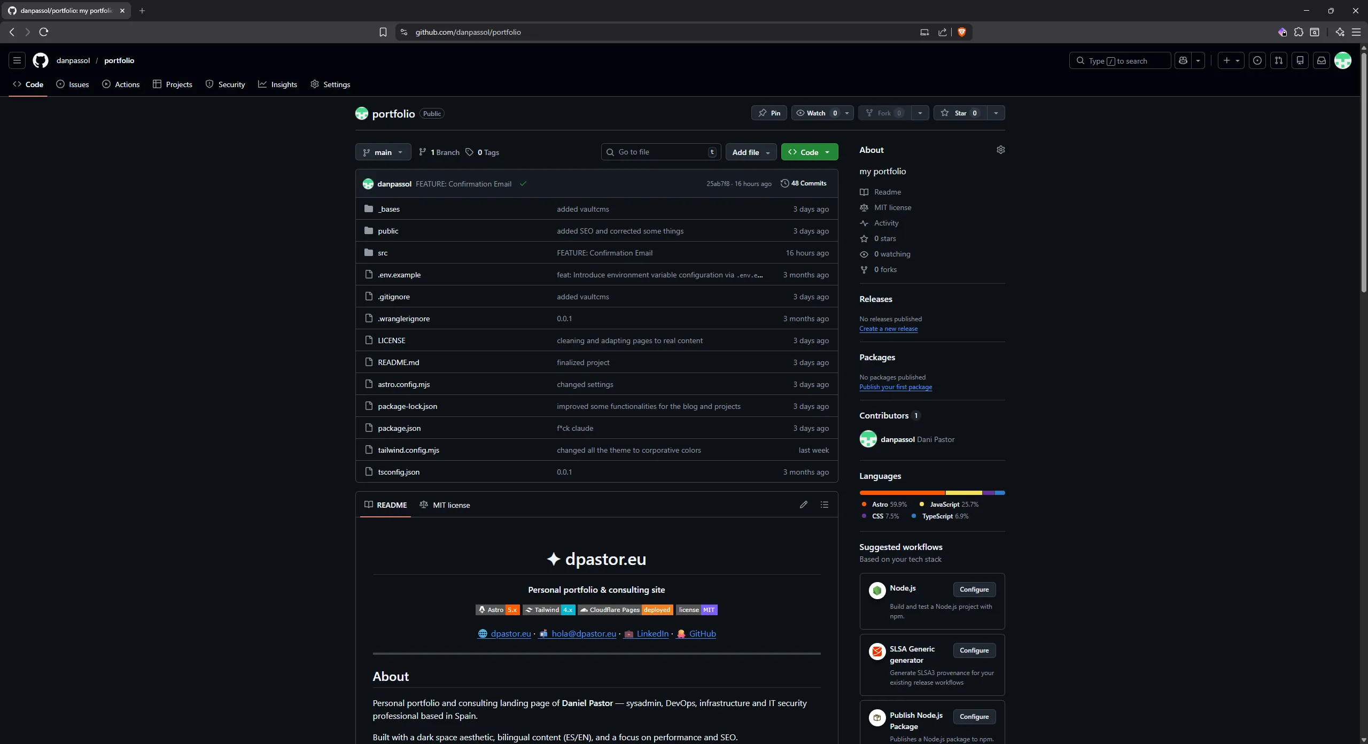Open the 1 Branch link

point(439,152)
